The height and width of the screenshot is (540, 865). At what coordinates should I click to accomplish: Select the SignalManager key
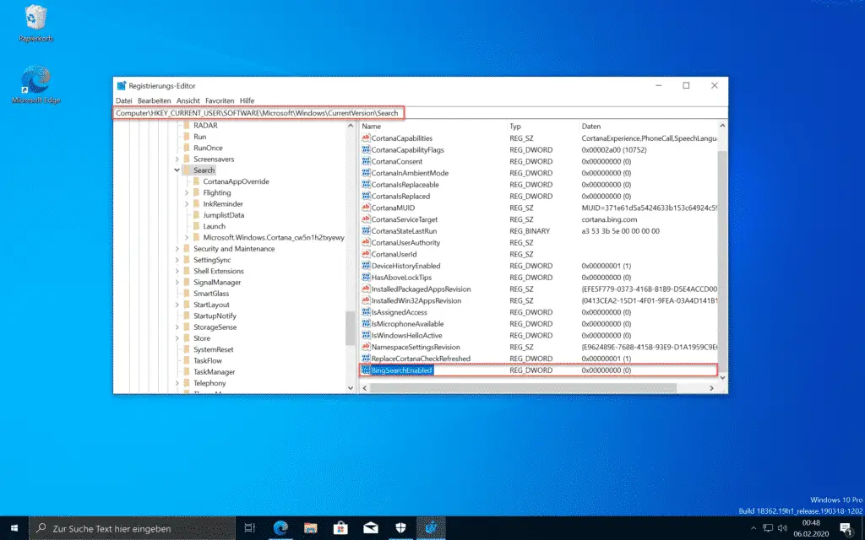click(217, 282)
